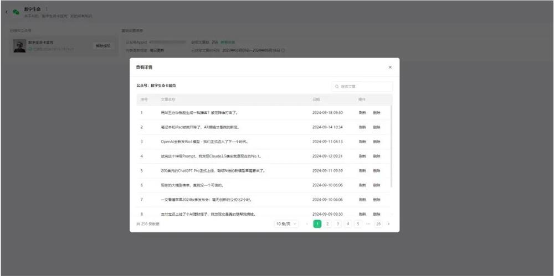Click date cell '2024-09-09 09:30'
This screenshot has width=554, height=276.
(x=327, y=214)
